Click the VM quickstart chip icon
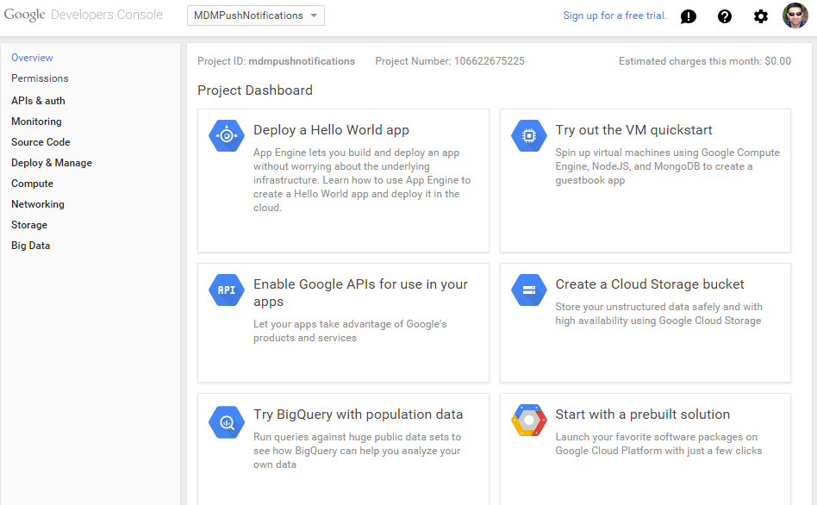 (529, 135)
